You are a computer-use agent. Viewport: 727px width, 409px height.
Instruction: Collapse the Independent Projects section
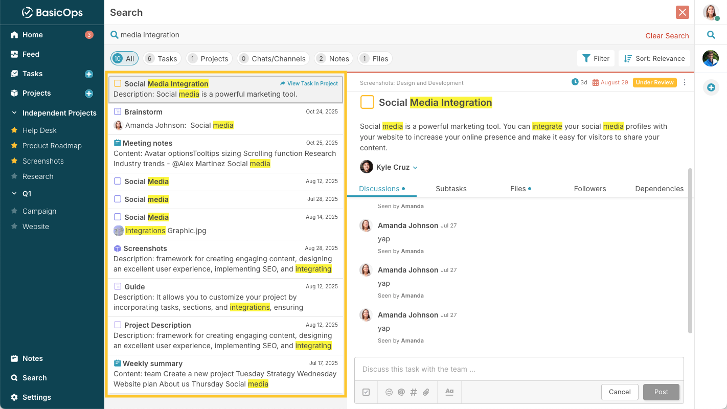[x=14, y=113]
